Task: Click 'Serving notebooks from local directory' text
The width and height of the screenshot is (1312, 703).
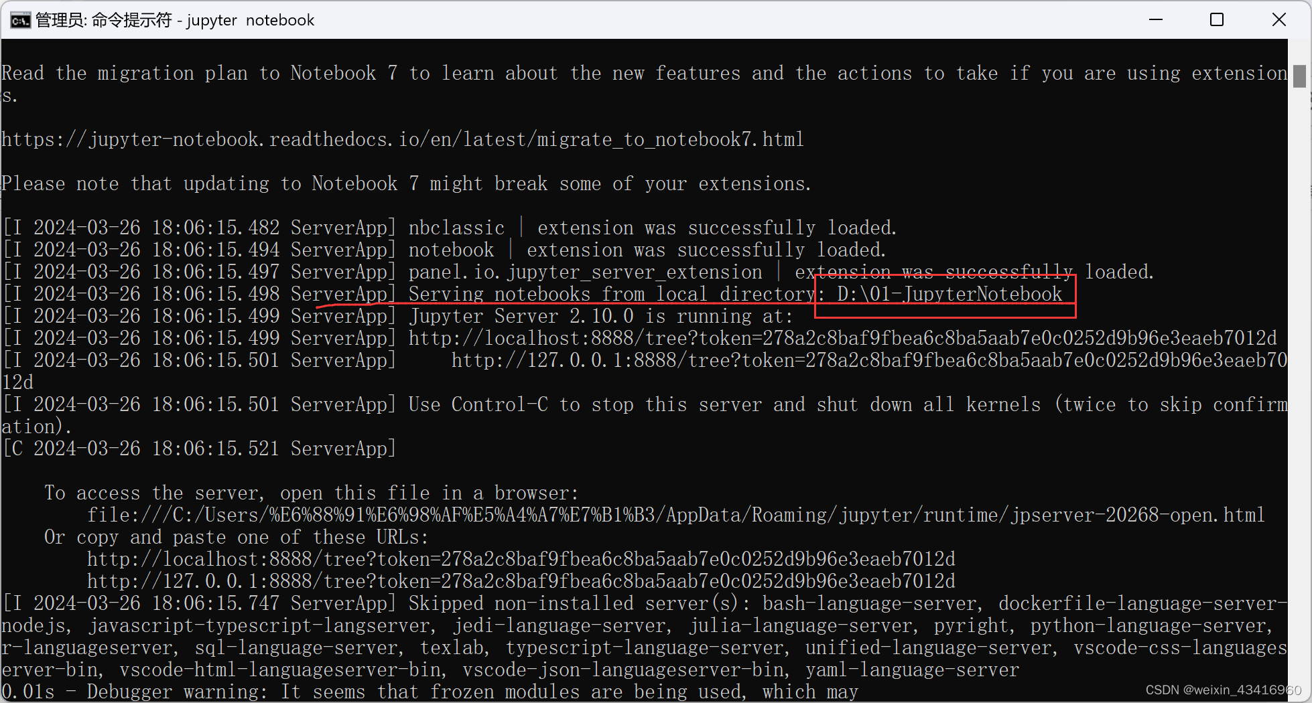Action: [x=612, y=294]
